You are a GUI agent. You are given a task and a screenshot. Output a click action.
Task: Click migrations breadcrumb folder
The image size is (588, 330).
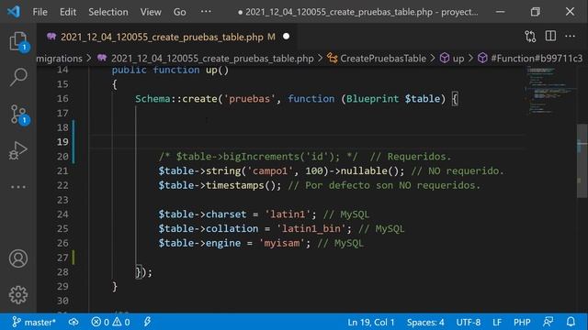(59, 59)
